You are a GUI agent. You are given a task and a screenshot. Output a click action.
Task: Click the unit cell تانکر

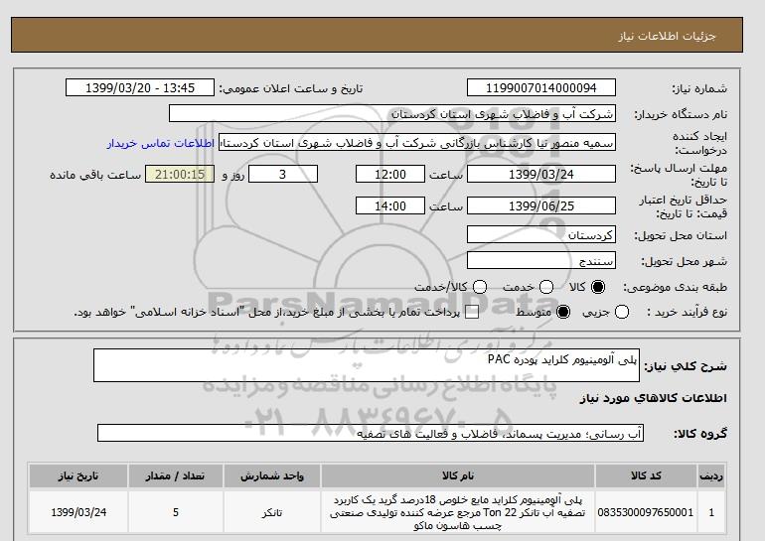(x=272, y=513)
